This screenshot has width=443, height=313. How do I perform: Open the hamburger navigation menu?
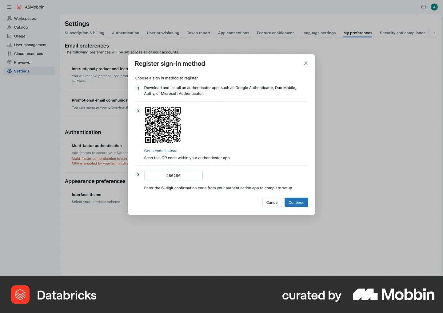pos(9,7)
